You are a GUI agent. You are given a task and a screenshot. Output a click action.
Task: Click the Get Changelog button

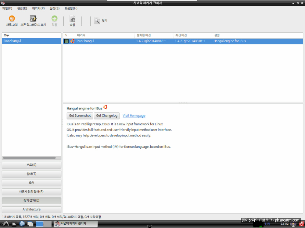(107, 116)
